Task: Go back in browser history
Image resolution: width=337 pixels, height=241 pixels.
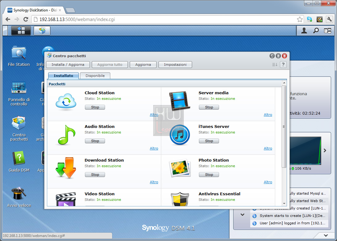Action: click(x=8, y=19)
